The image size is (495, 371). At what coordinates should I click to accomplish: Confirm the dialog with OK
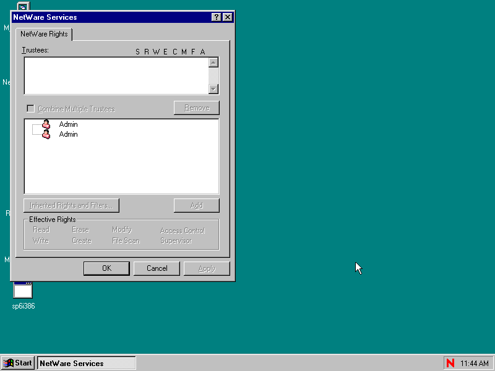pos(106,268)
